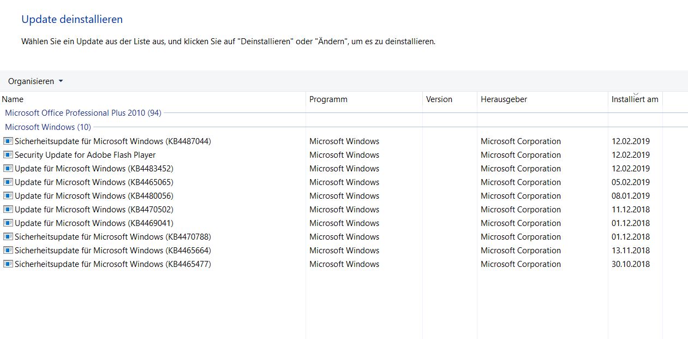Click install date 30.10.2018
The height and width of the screenshot is (339, 688).
(631, 264)
